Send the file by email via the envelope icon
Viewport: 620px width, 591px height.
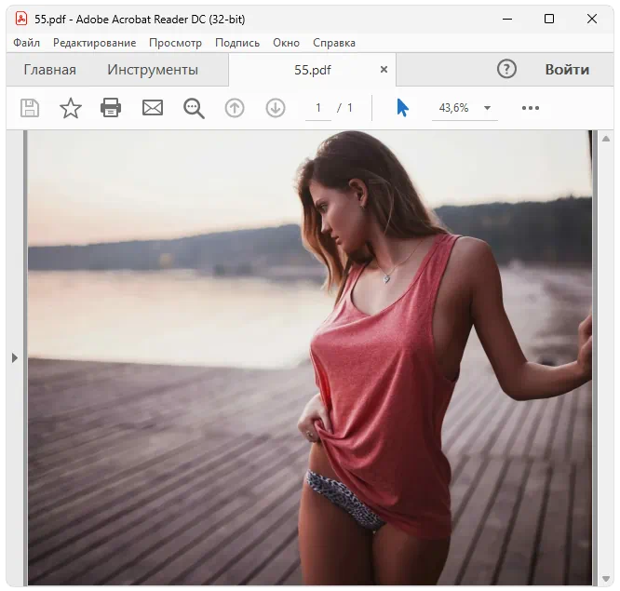pos(153,108)
